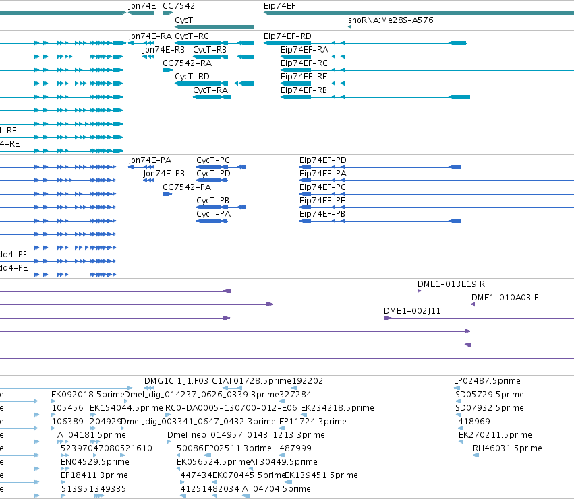Click the Eip74EF-PA protein label

point(323,174)
